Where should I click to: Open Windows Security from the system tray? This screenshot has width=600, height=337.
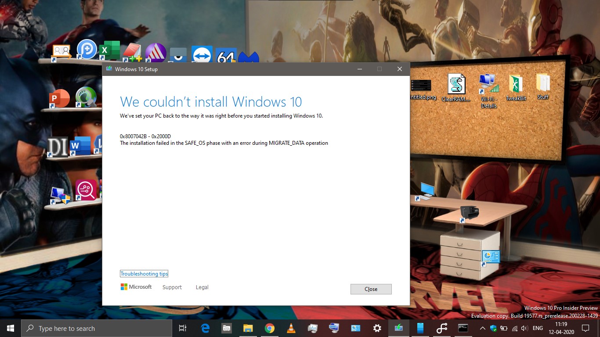(x=493, y=328)
